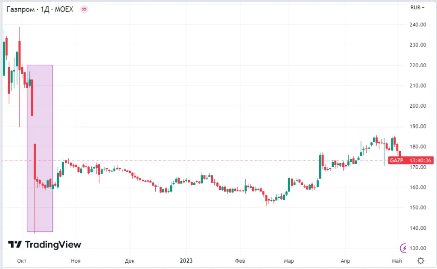This screenshot has width=437, height=269.
Task: Click the pink approximate-data badge icon
Action: click(x=84, y=9)
